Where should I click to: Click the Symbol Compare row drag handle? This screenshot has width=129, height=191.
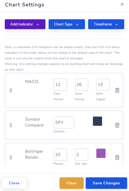pos(11,125)
